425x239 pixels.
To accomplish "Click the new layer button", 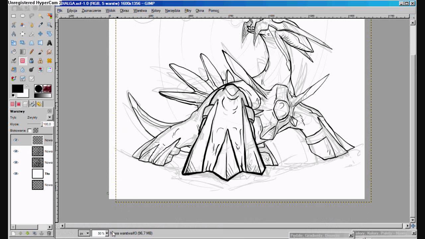I will point(13,233).
